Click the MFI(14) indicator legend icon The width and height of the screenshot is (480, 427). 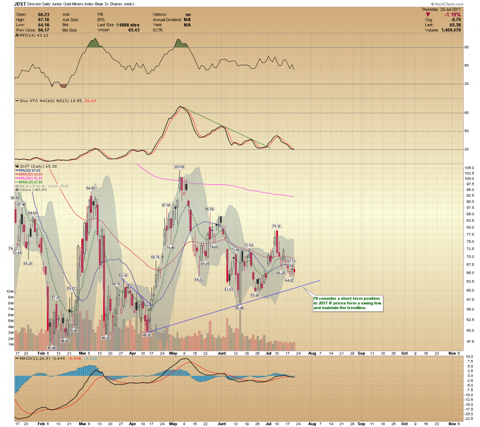[x=17, y=35]
